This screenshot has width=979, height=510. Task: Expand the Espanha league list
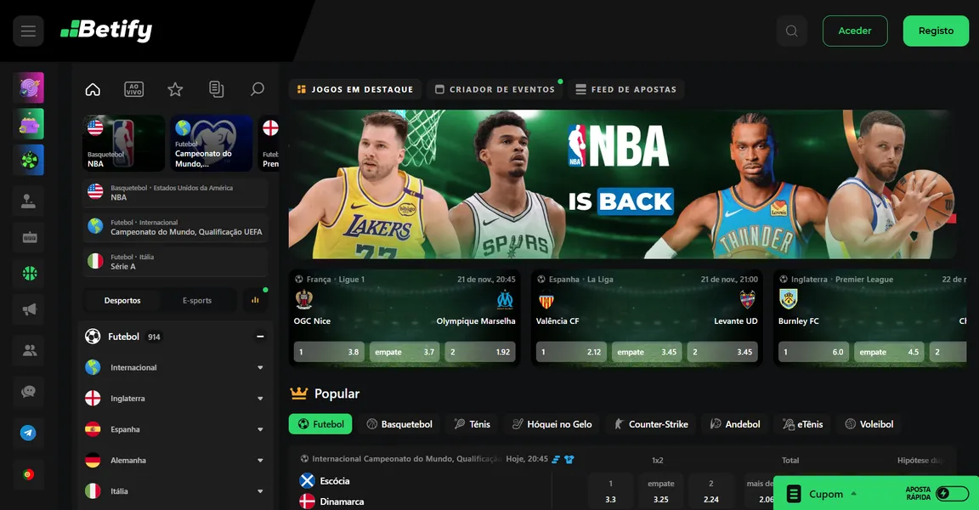pos(260,430)
